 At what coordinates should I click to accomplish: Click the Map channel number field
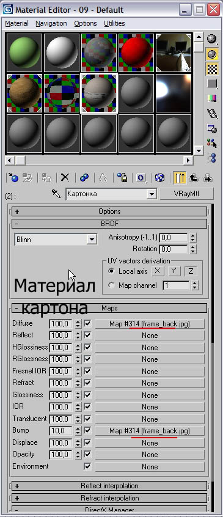[176, 285]
